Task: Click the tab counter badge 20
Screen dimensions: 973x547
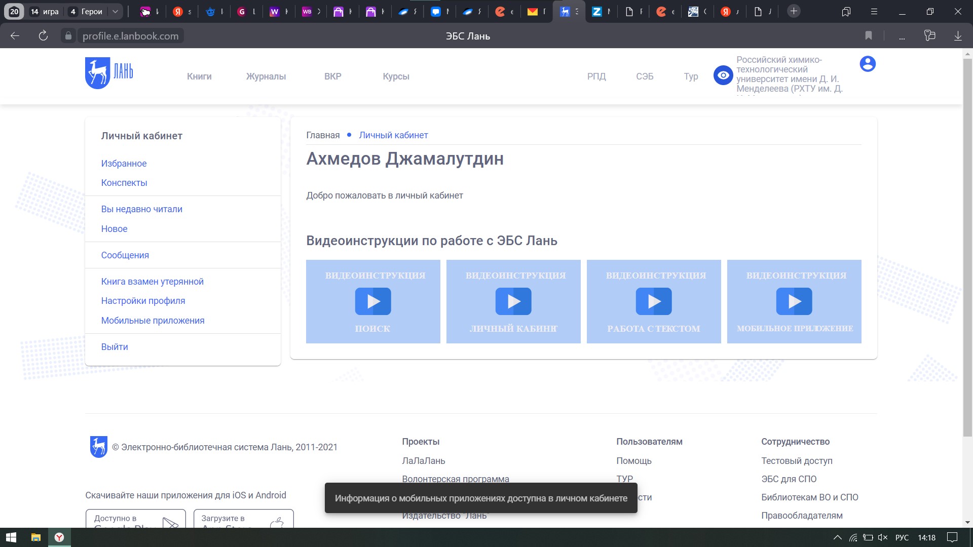Action: coord(14,12)
